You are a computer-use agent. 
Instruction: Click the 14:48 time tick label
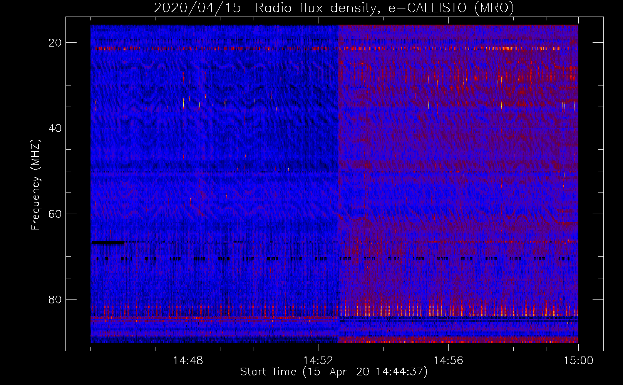tap(188, 360)
